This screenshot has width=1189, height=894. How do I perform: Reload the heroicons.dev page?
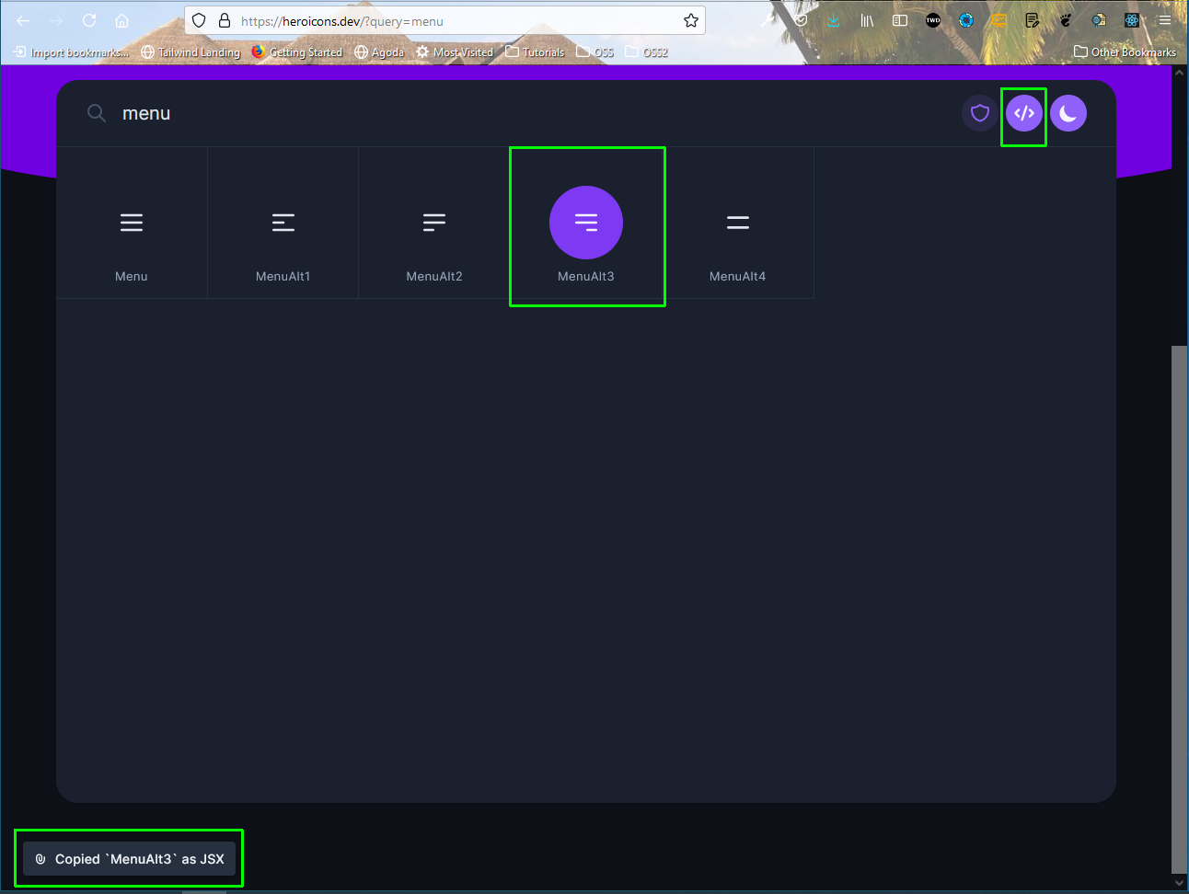(x=89, y=20)
